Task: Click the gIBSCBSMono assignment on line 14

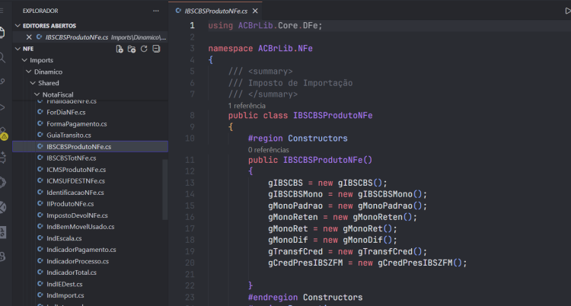Action: pos(347,194)
